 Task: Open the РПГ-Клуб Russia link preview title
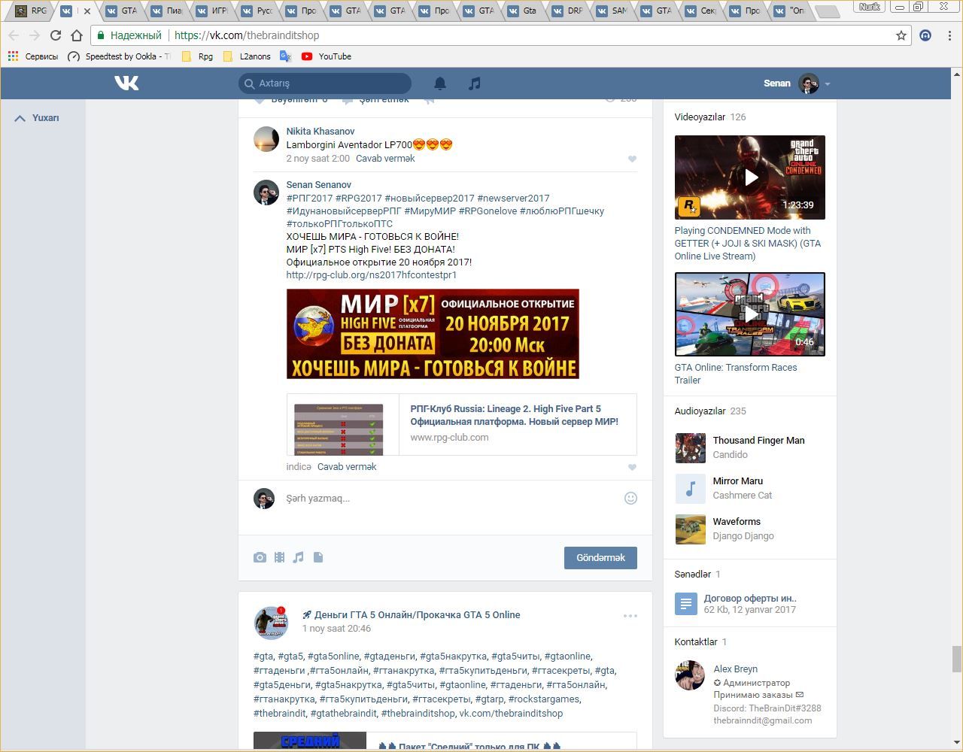[515, 415]
